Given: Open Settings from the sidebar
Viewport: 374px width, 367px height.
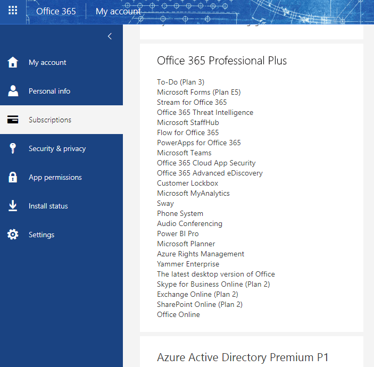Looking at the screenshot, I should 61,235.
